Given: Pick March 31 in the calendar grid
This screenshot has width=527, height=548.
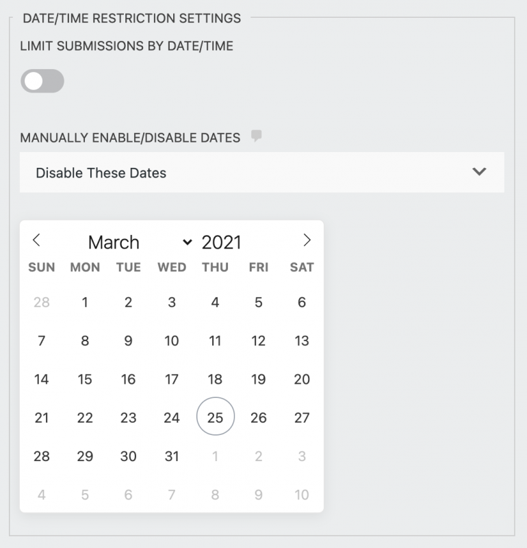Looking at the screenshot, I should point(172,456).
